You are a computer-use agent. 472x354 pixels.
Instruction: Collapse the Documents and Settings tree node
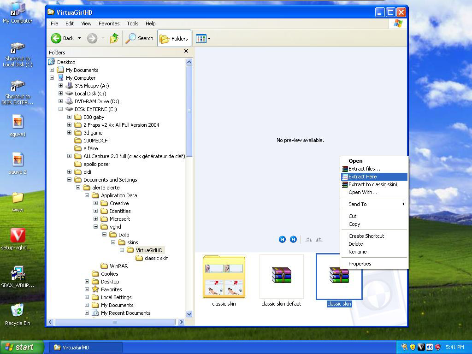tap(69, 180)
